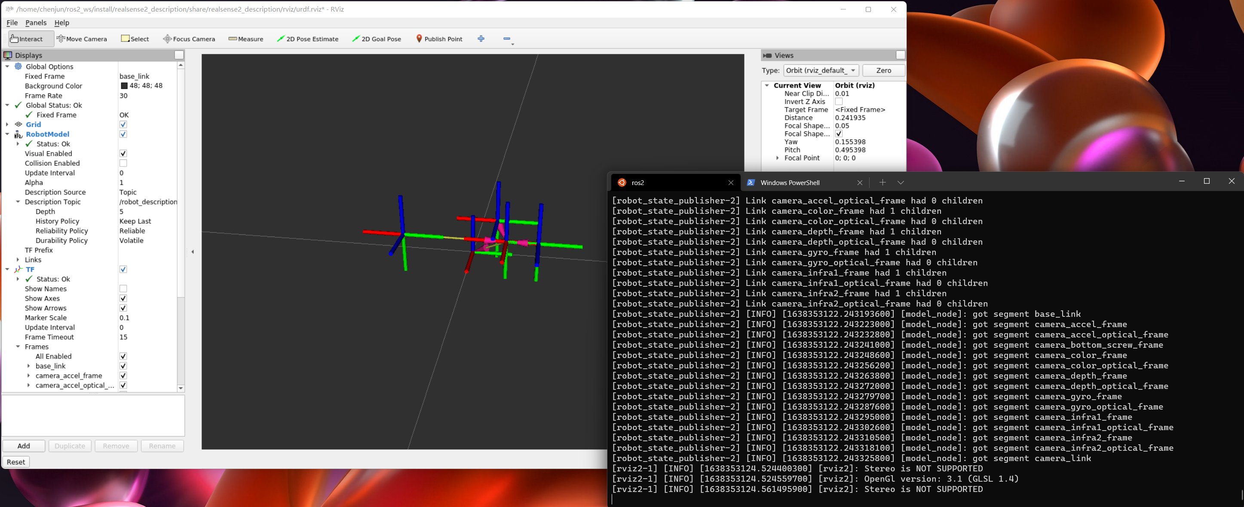Start a 2D Pose Estimate
The height and width of the screenshot is (507, 1244).
point(308,39)
